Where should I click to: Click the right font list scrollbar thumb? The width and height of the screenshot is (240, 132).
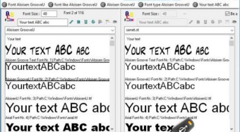232,43
